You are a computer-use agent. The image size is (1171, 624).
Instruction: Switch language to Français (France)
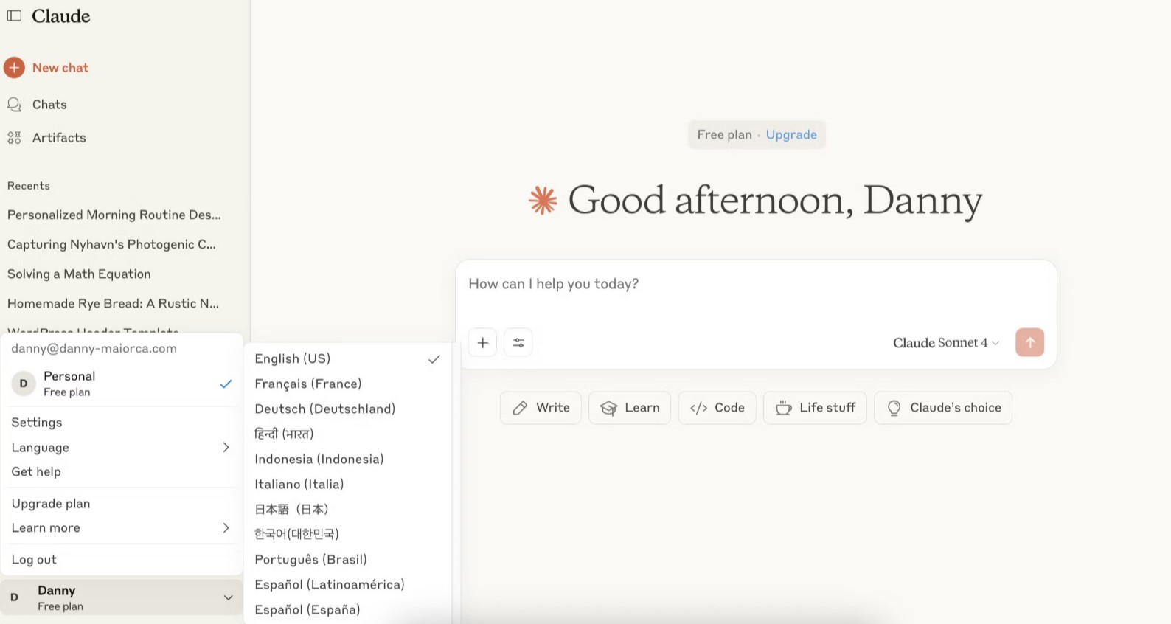point(308,384)
